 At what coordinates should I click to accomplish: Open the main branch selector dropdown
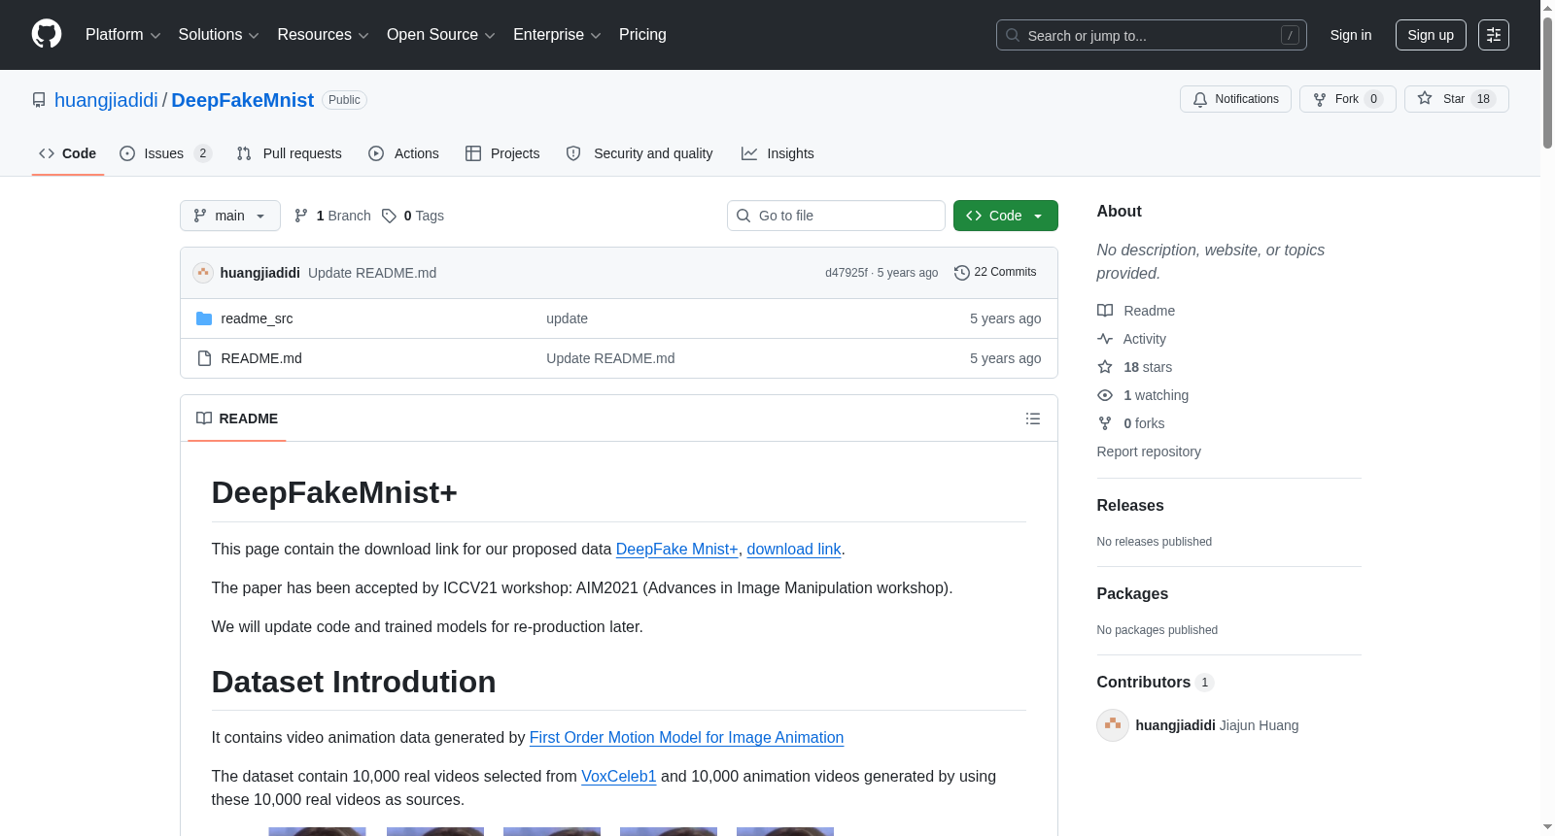(x=230, y=216)
